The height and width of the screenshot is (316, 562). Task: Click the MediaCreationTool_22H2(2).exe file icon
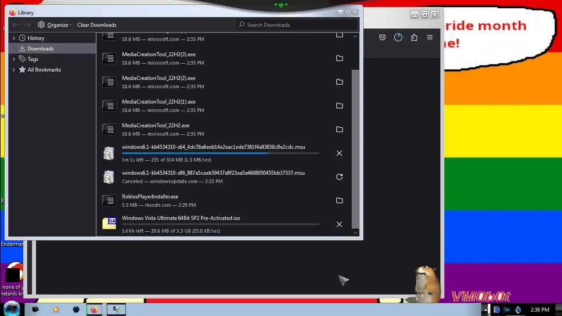click(109, 82)
